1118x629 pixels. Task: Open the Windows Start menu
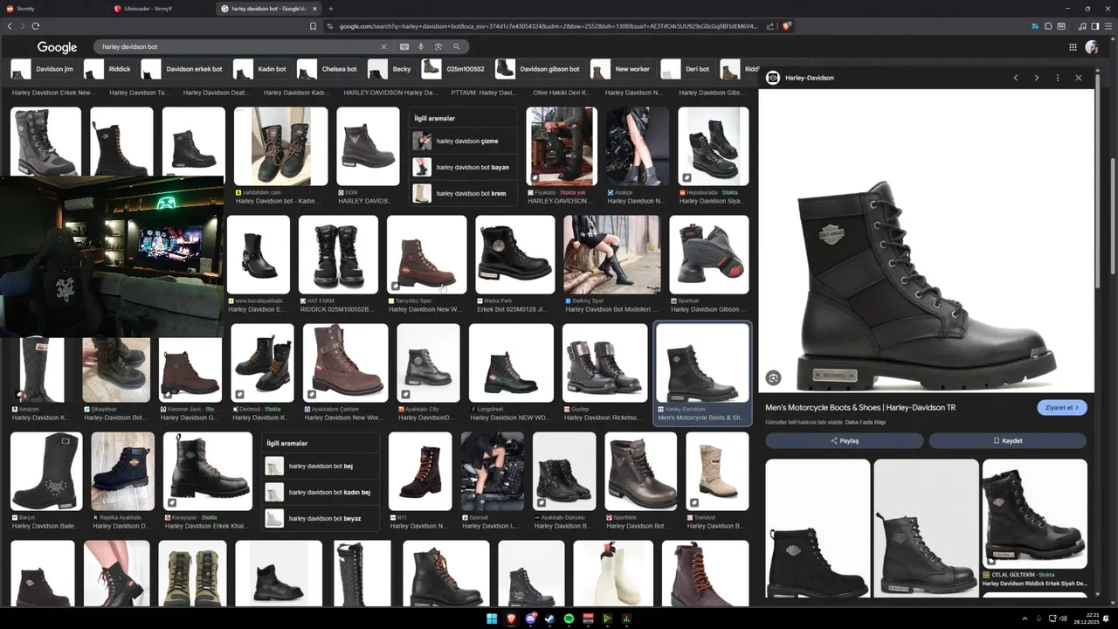[x=492, y=619]
